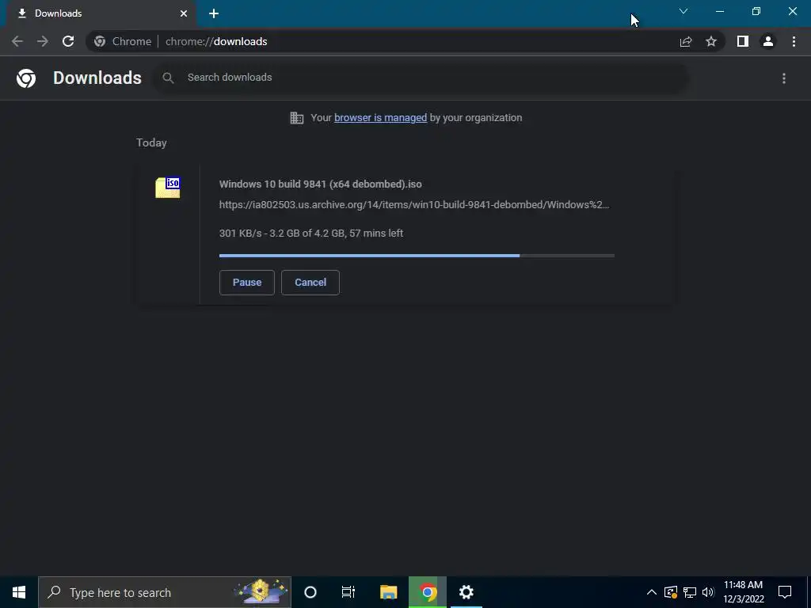Close the Downloads tab
The image size is (811, 608).
coord(184,13)
